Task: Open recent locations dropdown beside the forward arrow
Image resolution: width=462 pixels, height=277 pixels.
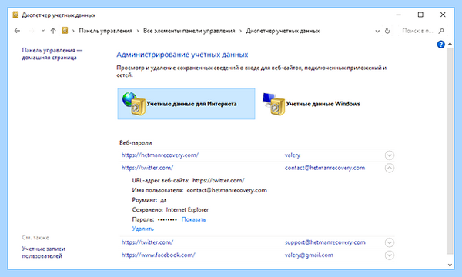Action: pyautogui.click(x=42, y=31)
